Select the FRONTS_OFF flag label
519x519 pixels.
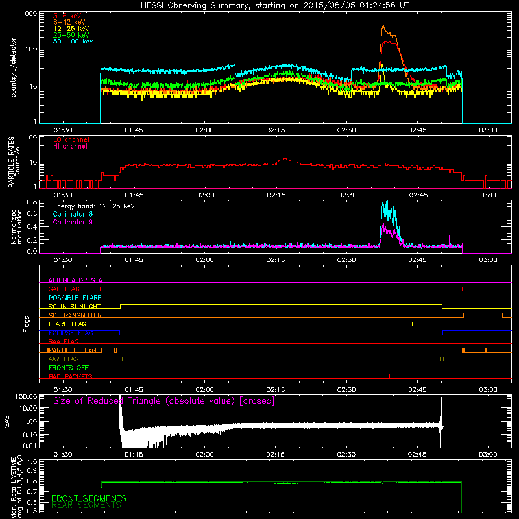69,367
